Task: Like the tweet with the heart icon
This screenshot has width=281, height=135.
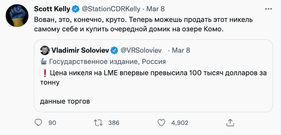Action: 161,123
